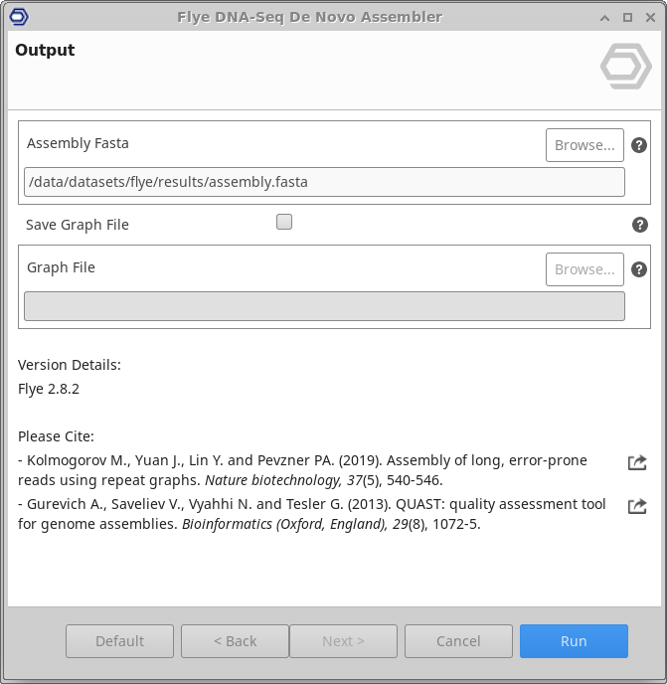Click the Graph File path input field
667x684 pixels.
tap(324, 306)
